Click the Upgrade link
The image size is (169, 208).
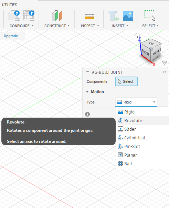(x=11, y=36)
